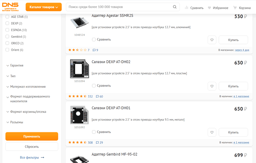Expand the Разъемы filter section

point(15,122)
